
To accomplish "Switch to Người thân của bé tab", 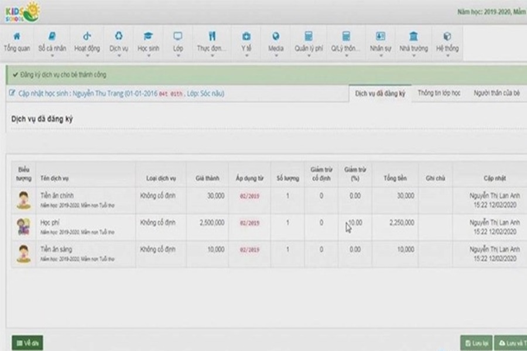I will click(x=497, y=94).
